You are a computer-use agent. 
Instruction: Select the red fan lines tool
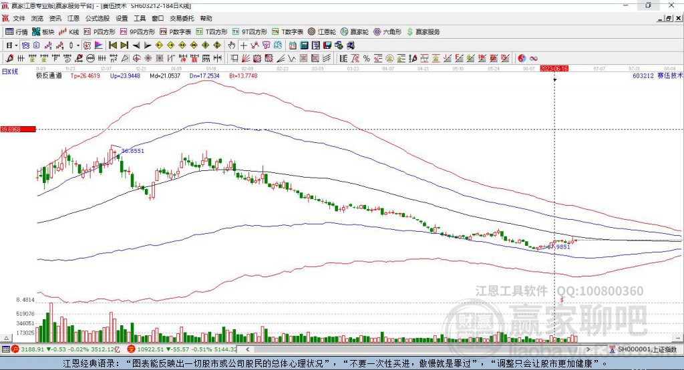246,58
